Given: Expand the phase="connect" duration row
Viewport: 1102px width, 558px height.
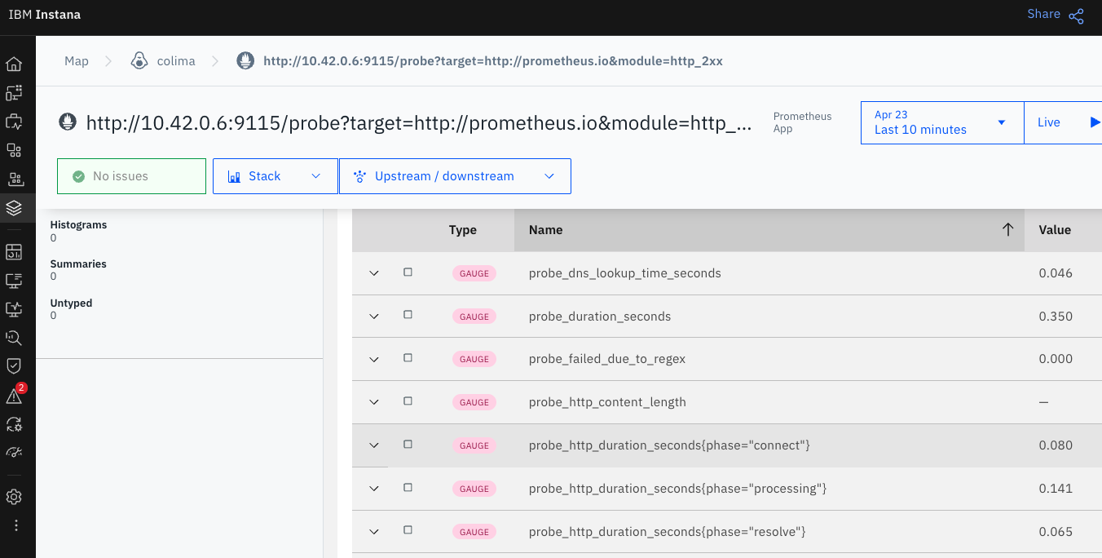Looking at the screenshot, I should tap(374, 445).
